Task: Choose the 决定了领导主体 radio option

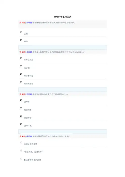Action: pyautogui.click(x=21, y=142)
